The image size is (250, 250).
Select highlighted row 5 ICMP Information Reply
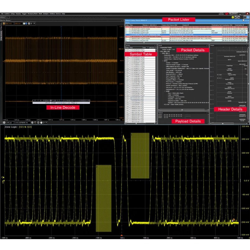click(x=187, y=34)
